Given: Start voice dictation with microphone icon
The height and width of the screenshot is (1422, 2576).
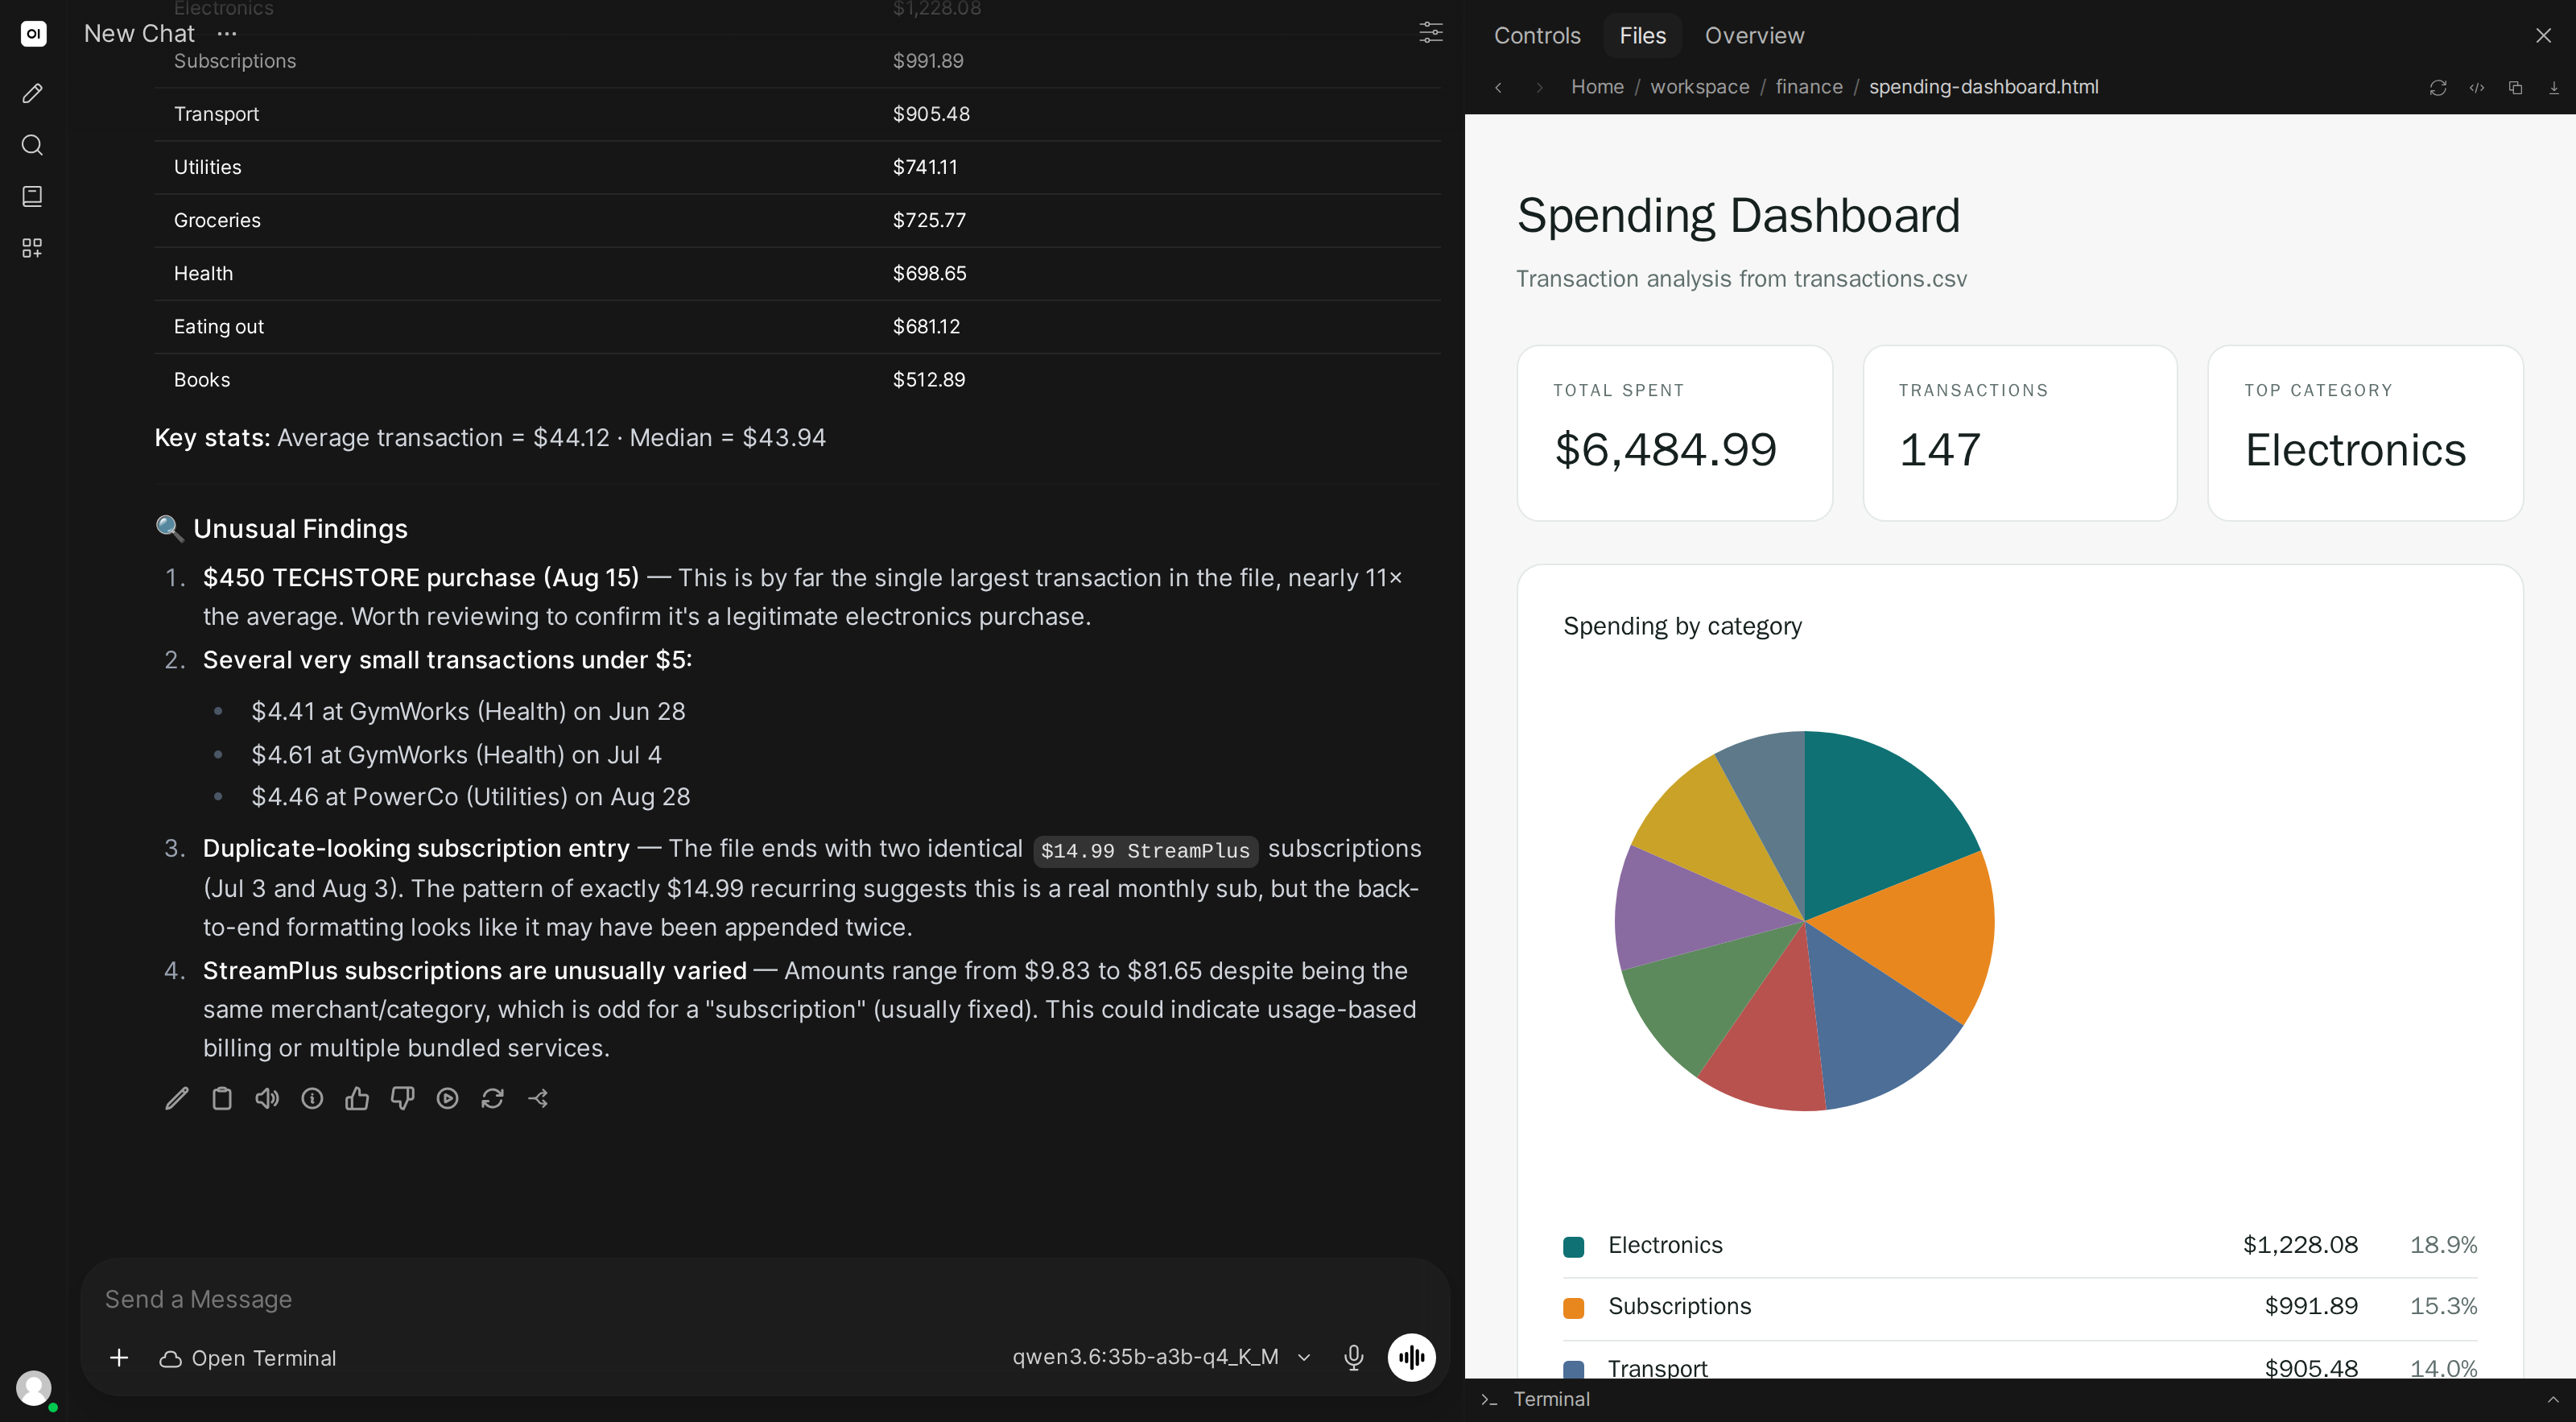Looking at the screenshot, I should (x=1353, y=1357).
